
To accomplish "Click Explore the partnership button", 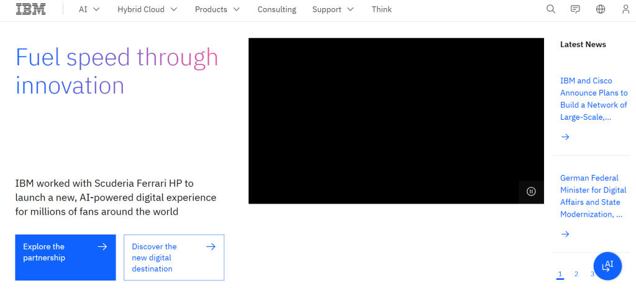I will (65, 257).
